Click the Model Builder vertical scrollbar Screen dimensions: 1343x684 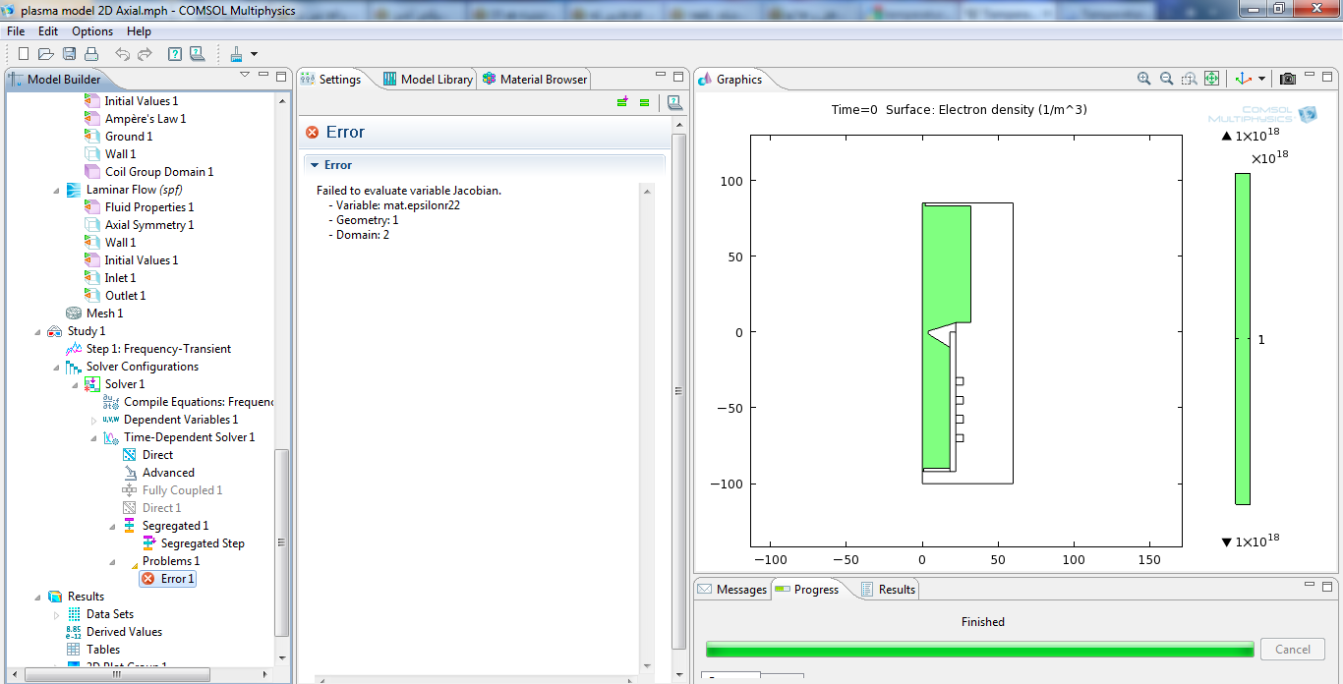point(283,541)
